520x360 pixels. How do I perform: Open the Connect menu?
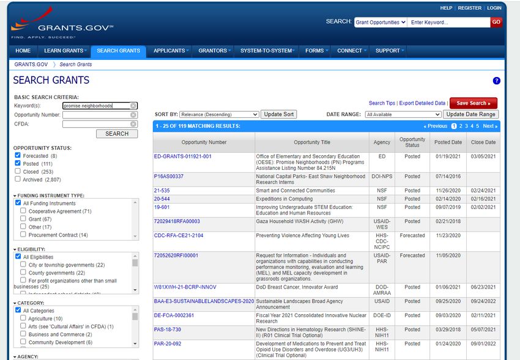tap(351, 51)
